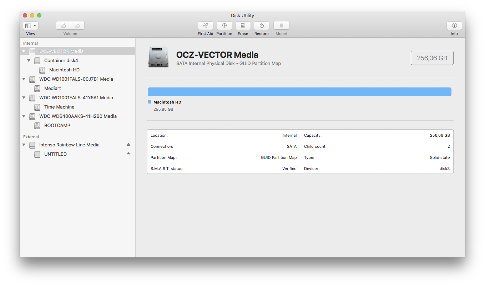The width and height of the screenshot is (485, 286).
Task: Click the Child count value 2
Action: coord(449,146)
